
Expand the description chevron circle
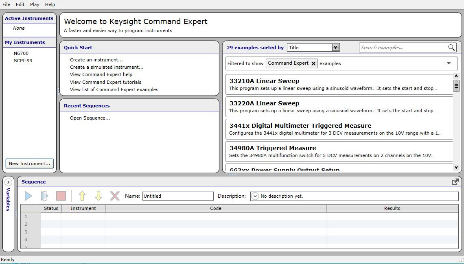(255, 196)
